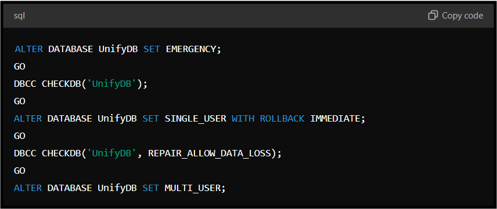Click the "Copy code" text button

pyautogui.click(x=462, y=16)
